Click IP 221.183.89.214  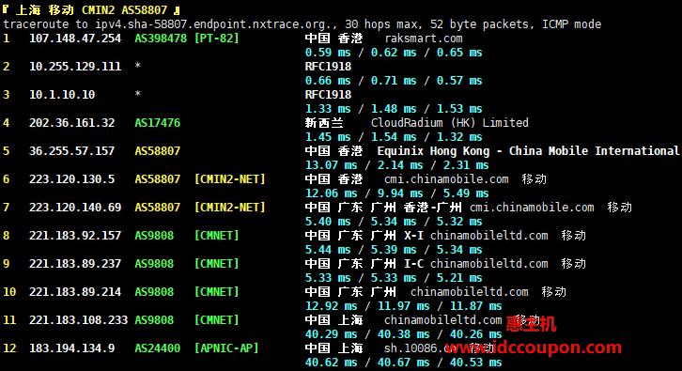[75, 292]
